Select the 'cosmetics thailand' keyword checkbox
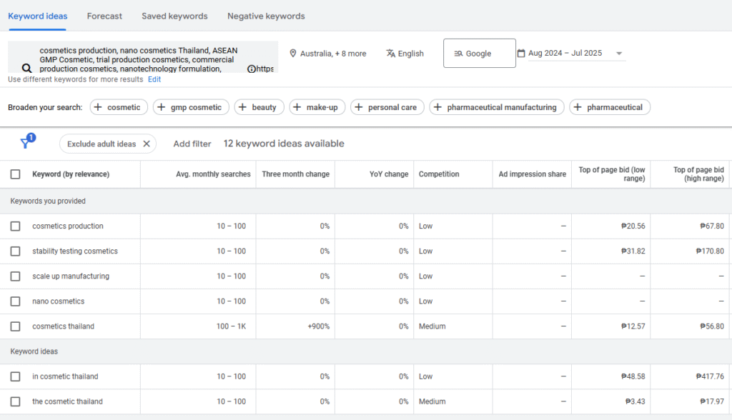Screen dimensions: 732x420 (16, 326)
